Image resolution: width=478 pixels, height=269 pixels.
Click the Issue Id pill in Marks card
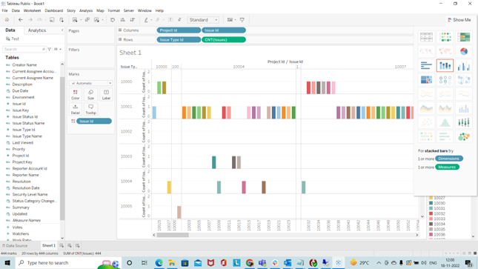click(94, 121)
